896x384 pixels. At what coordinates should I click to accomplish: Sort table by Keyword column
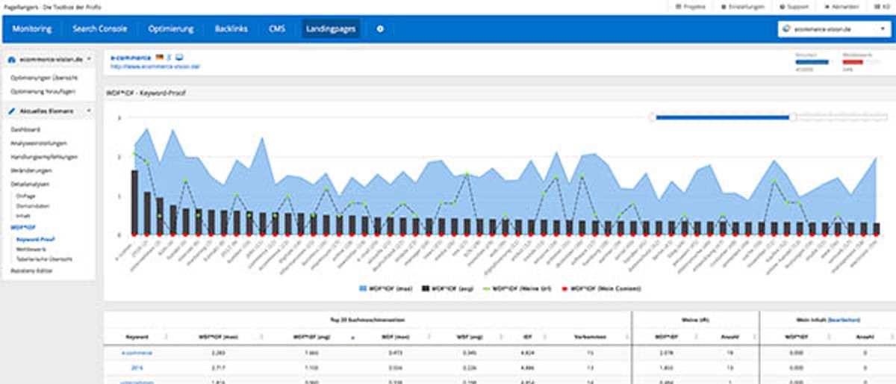click(x=137, y=336)
